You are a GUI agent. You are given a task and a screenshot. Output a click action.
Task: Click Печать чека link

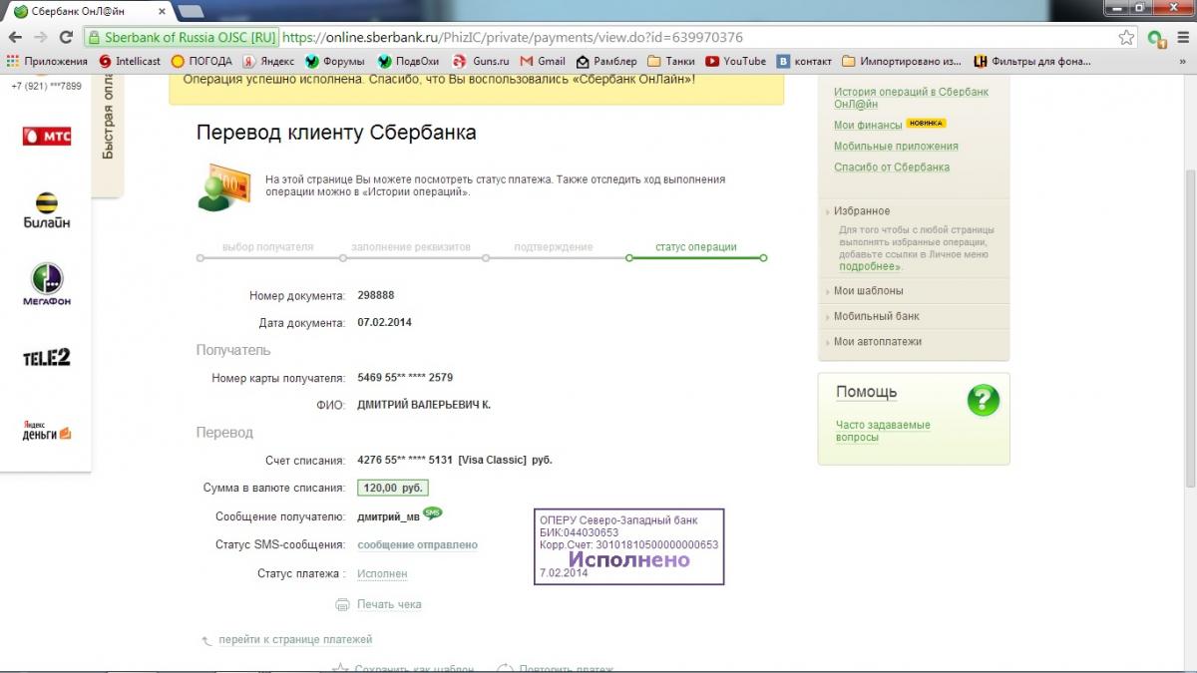click(x=389, y=604)
